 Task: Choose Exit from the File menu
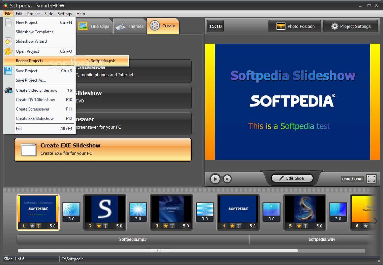44,129
